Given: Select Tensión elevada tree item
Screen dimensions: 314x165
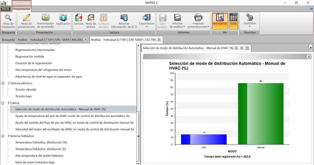Looking at the screenshot, I should 25,90.
